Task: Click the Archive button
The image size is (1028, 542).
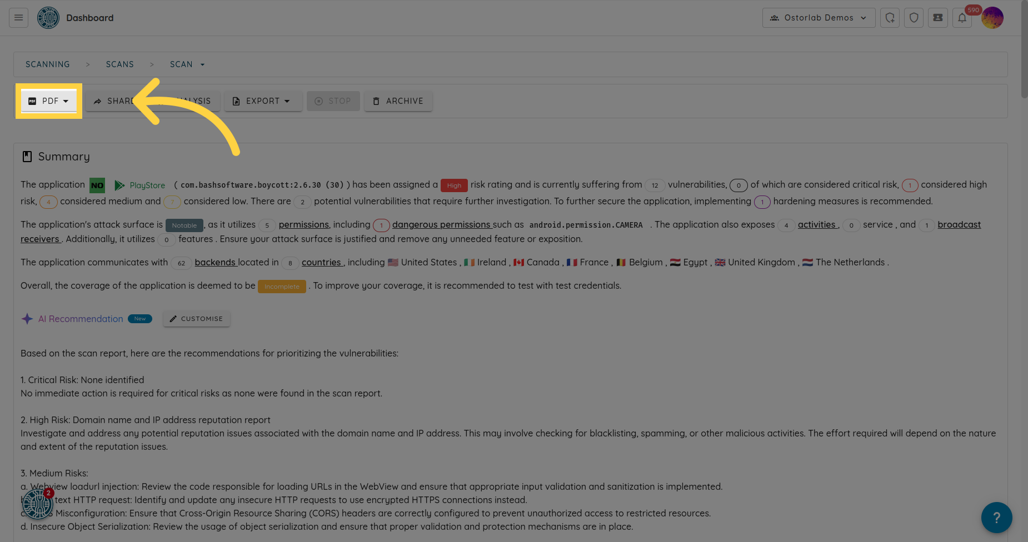Action: (x=398, y=101)
